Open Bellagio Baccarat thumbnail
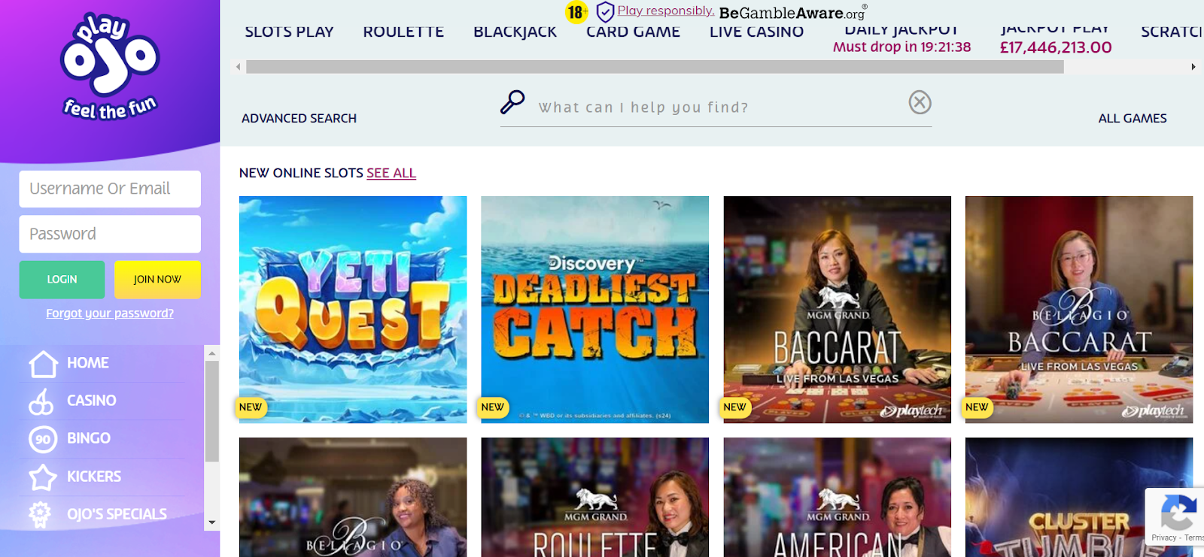 click(1079, 310)
